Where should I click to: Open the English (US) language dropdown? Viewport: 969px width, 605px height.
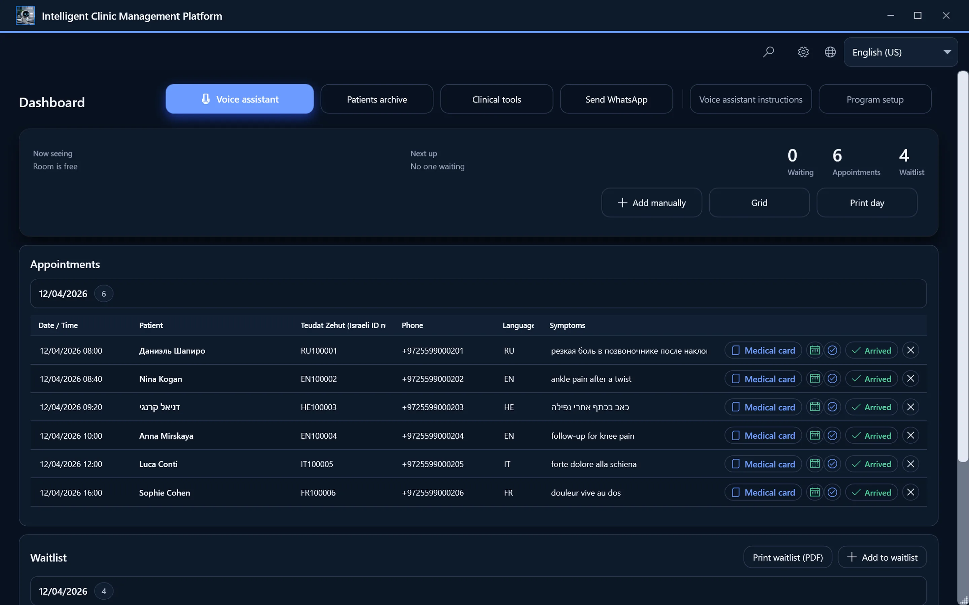900,52
